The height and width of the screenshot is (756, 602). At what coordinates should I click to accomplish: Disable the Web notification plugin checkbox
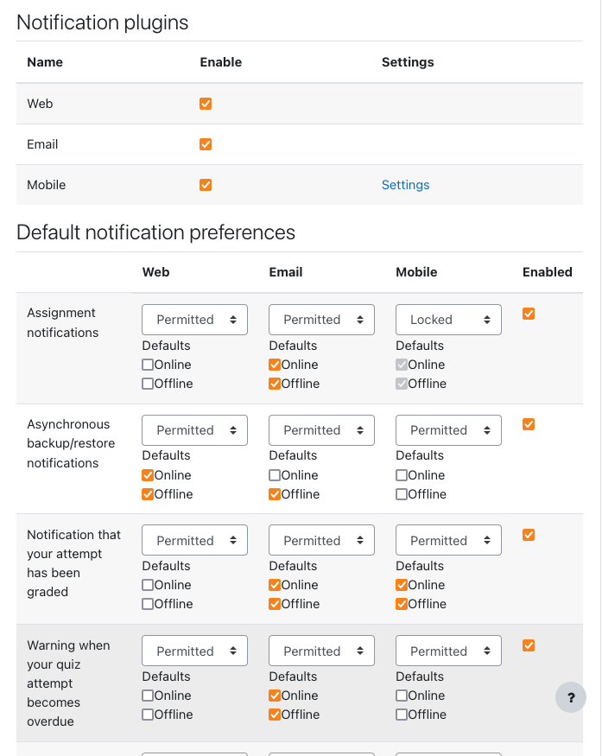pos(206,104)
